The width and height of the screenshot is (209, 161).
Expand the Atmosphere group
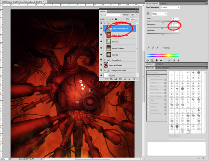105,60
